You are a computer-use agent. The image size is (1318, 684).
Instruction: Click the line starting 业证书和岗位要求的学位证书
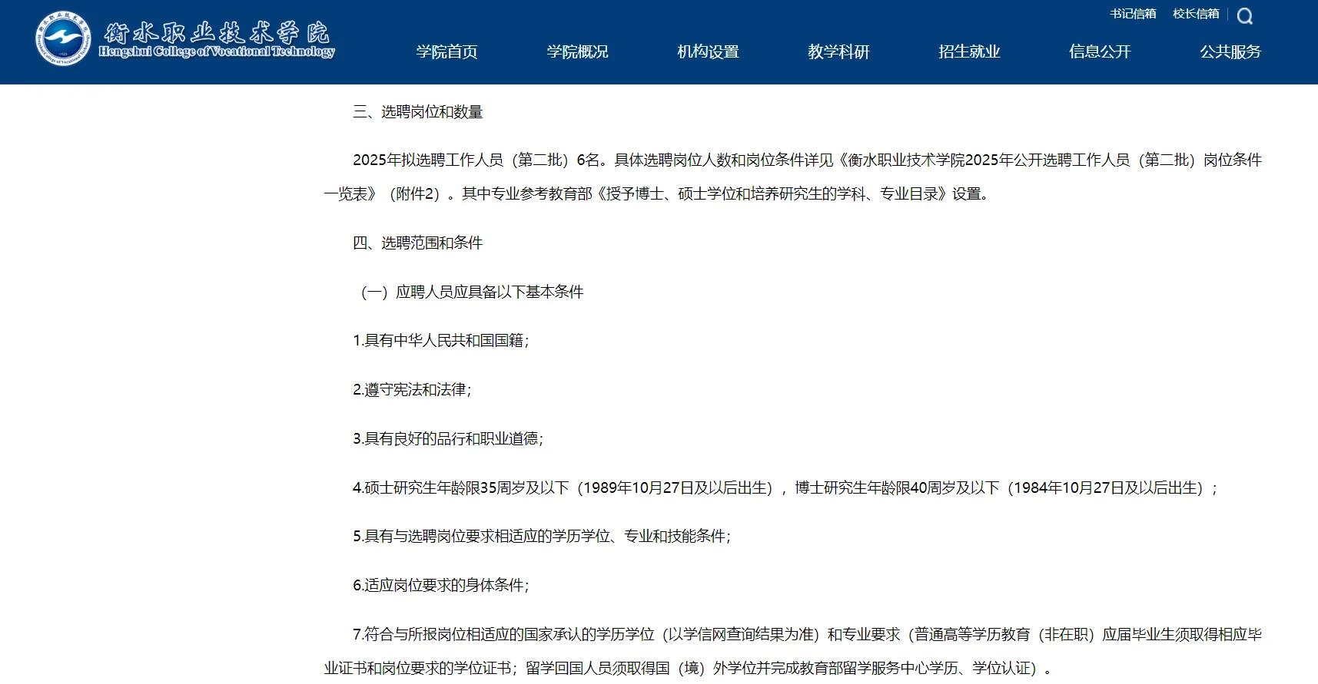pos(688,668)
